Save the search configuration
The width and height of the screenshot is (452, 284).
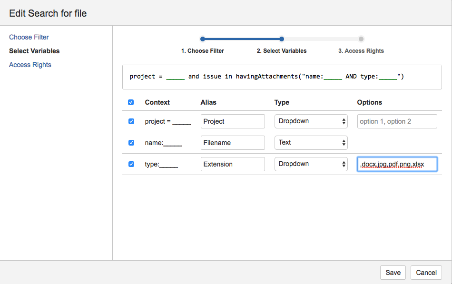point(393,273)
